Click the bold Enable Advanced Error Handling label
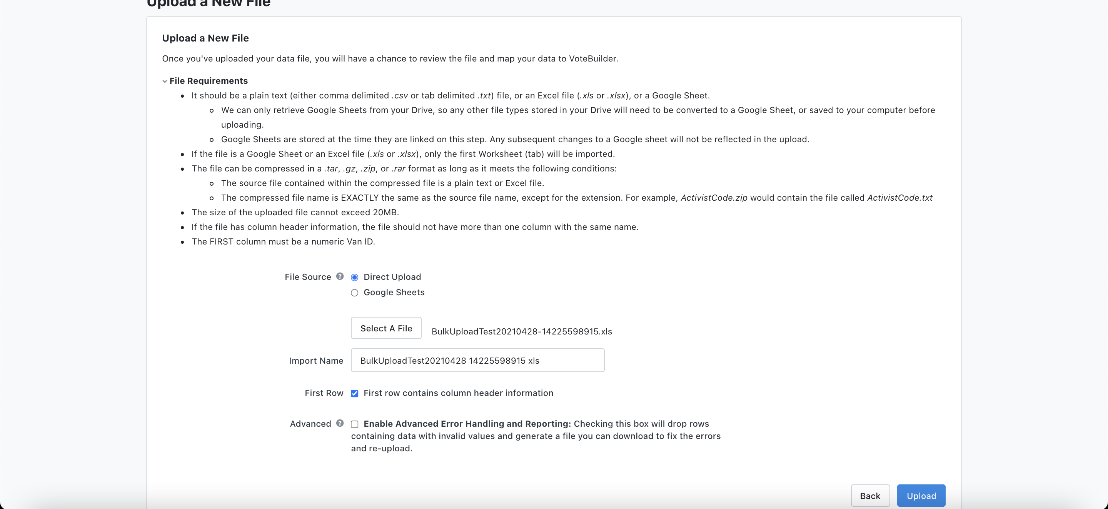Screen dimensions: 1108x509 pos(467,423)
